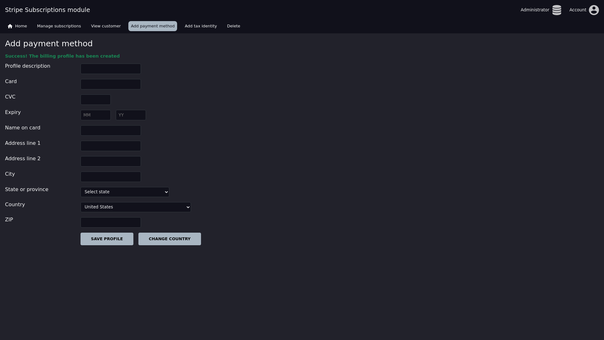The image size is (604, 340).
Task: Go to View customer page
Action: pyautogui.click(x=106, y=26)
